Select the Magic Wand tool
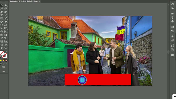The image size is (176, 99). click(2, 9)
